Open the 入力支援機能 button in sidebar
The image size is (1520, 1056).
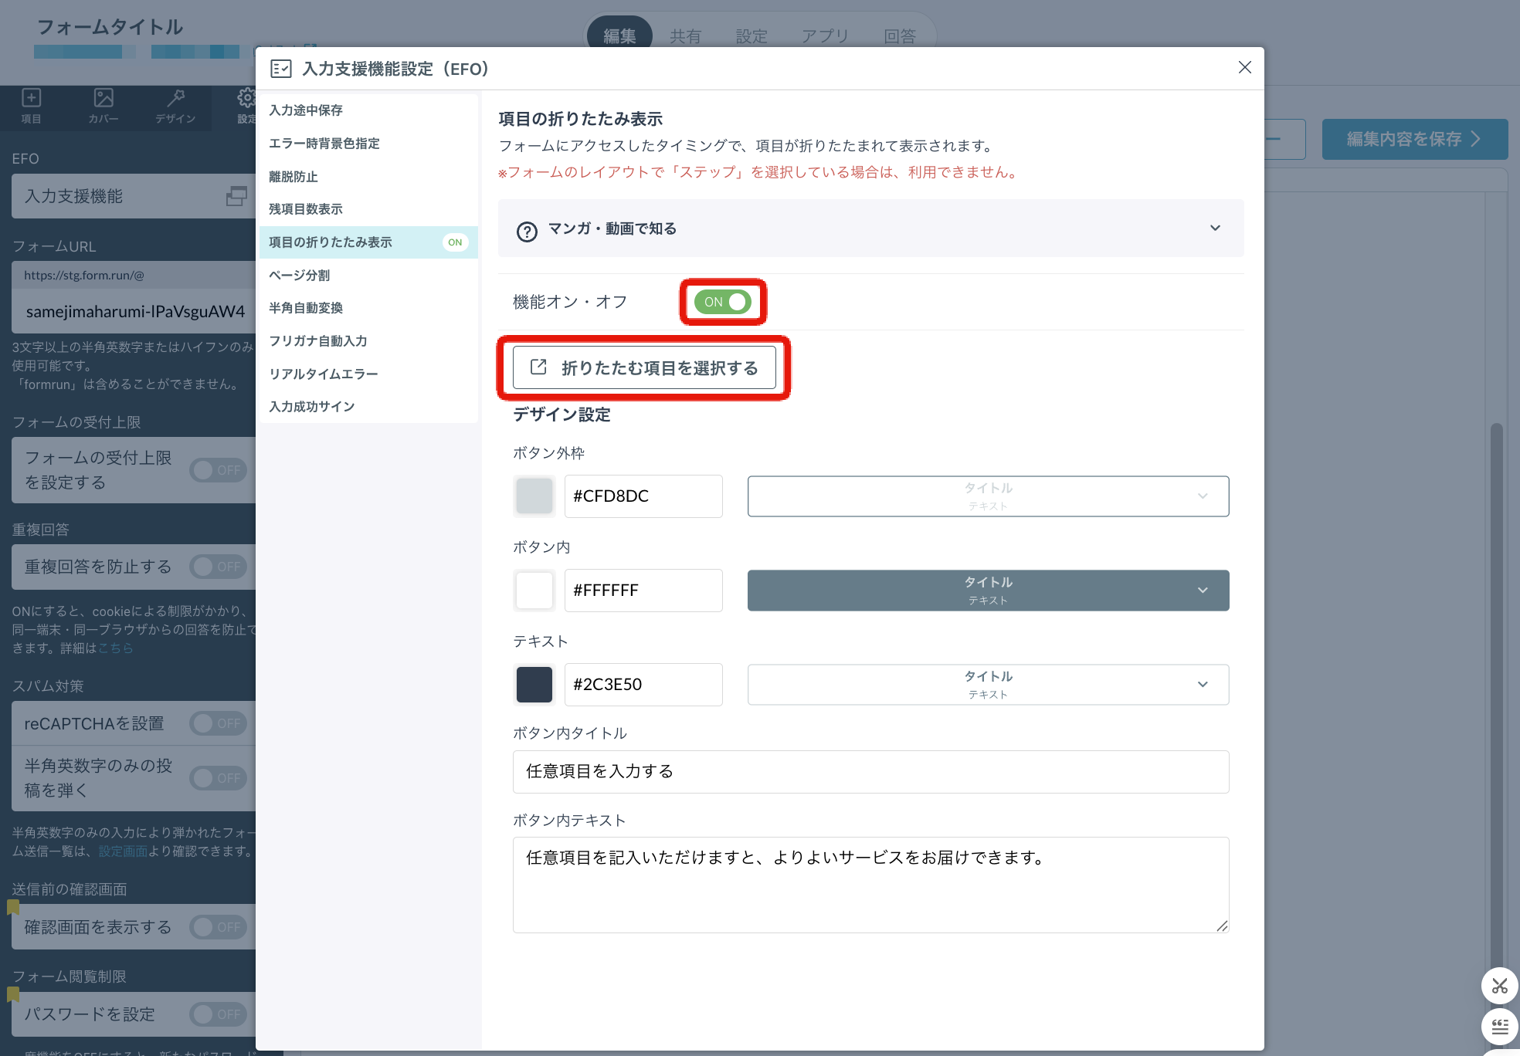[134, 196]
